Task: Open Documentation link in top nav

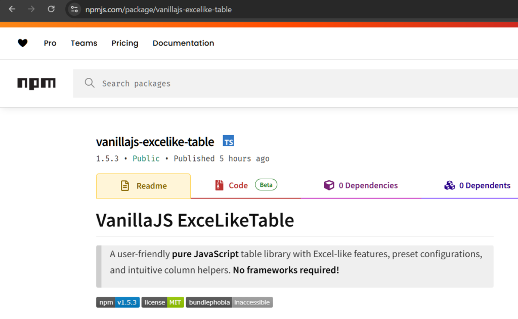Action: point(183,43)
